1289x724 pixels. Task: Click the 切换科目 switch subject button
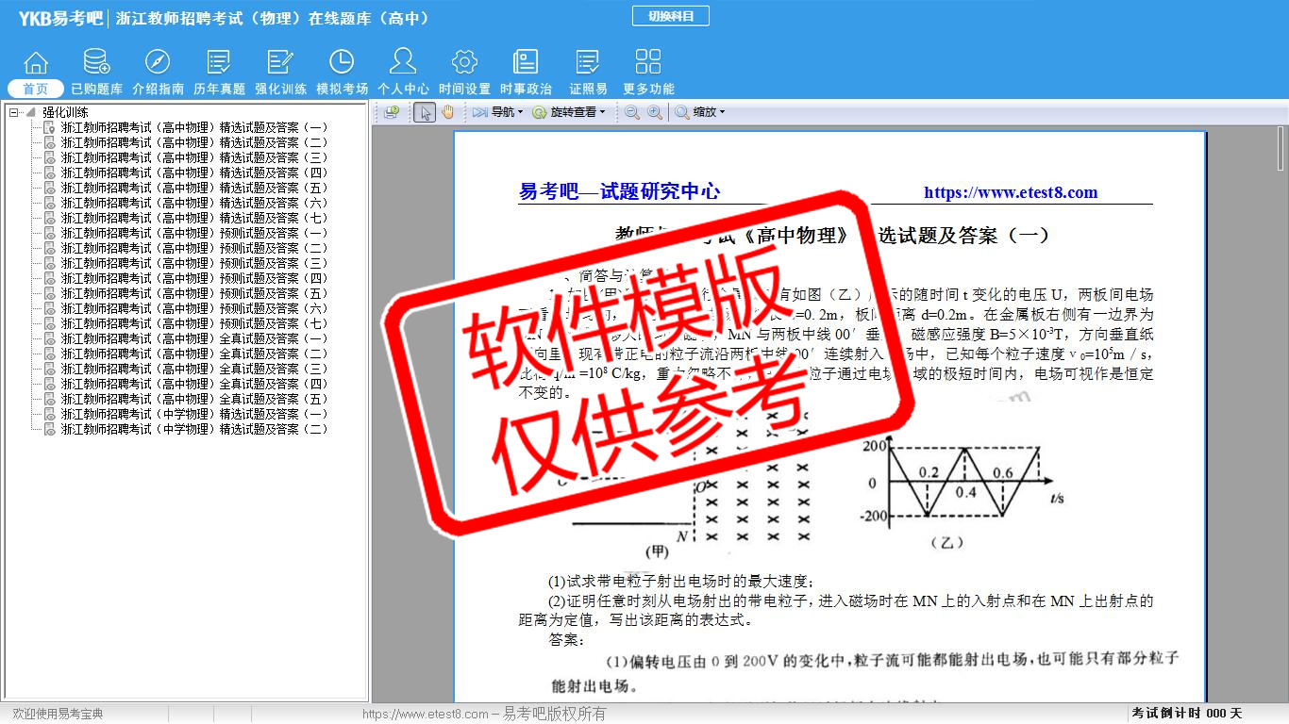click(670, 16)
